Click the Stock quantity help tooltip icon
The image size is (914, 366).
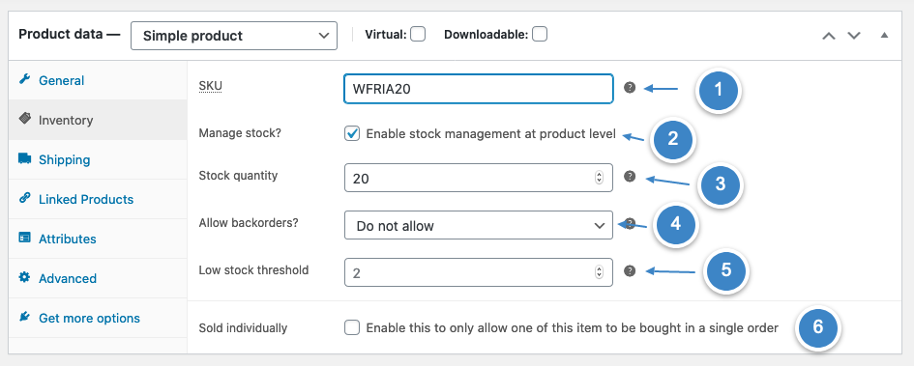630,177
